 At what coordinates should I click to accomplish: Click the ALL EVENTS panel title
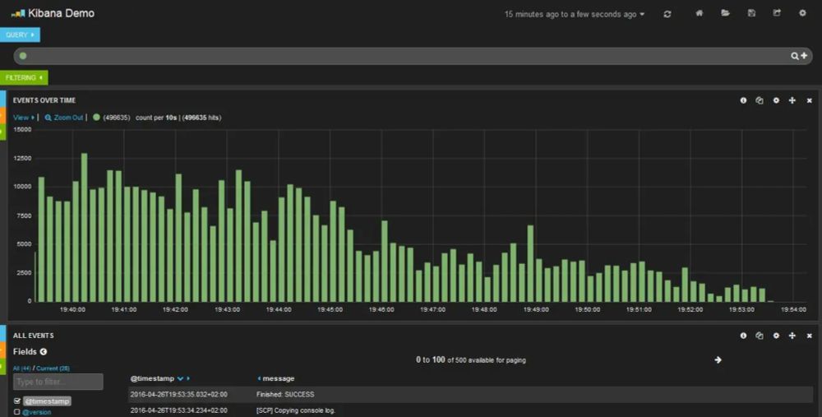click(x=34, y=336)
